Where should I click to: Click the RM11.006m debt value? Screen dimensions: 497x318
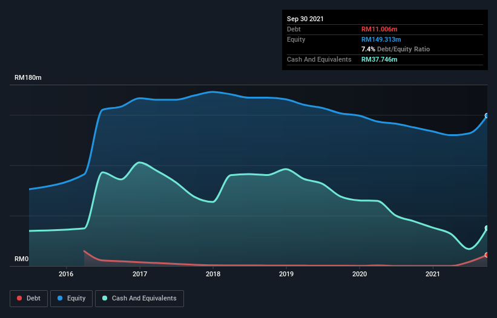(379, 29)
